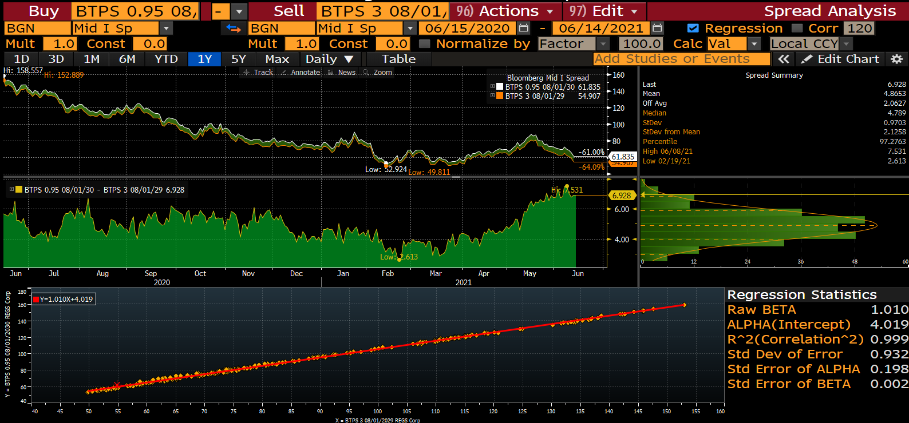
Task: Activate the Track crosshair tool
Action: tap(258, 72)
